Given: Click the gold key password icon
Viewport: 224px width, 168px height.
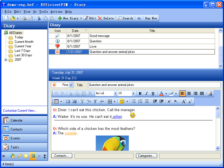Looking at the screenshot, I should click(19, 156).
